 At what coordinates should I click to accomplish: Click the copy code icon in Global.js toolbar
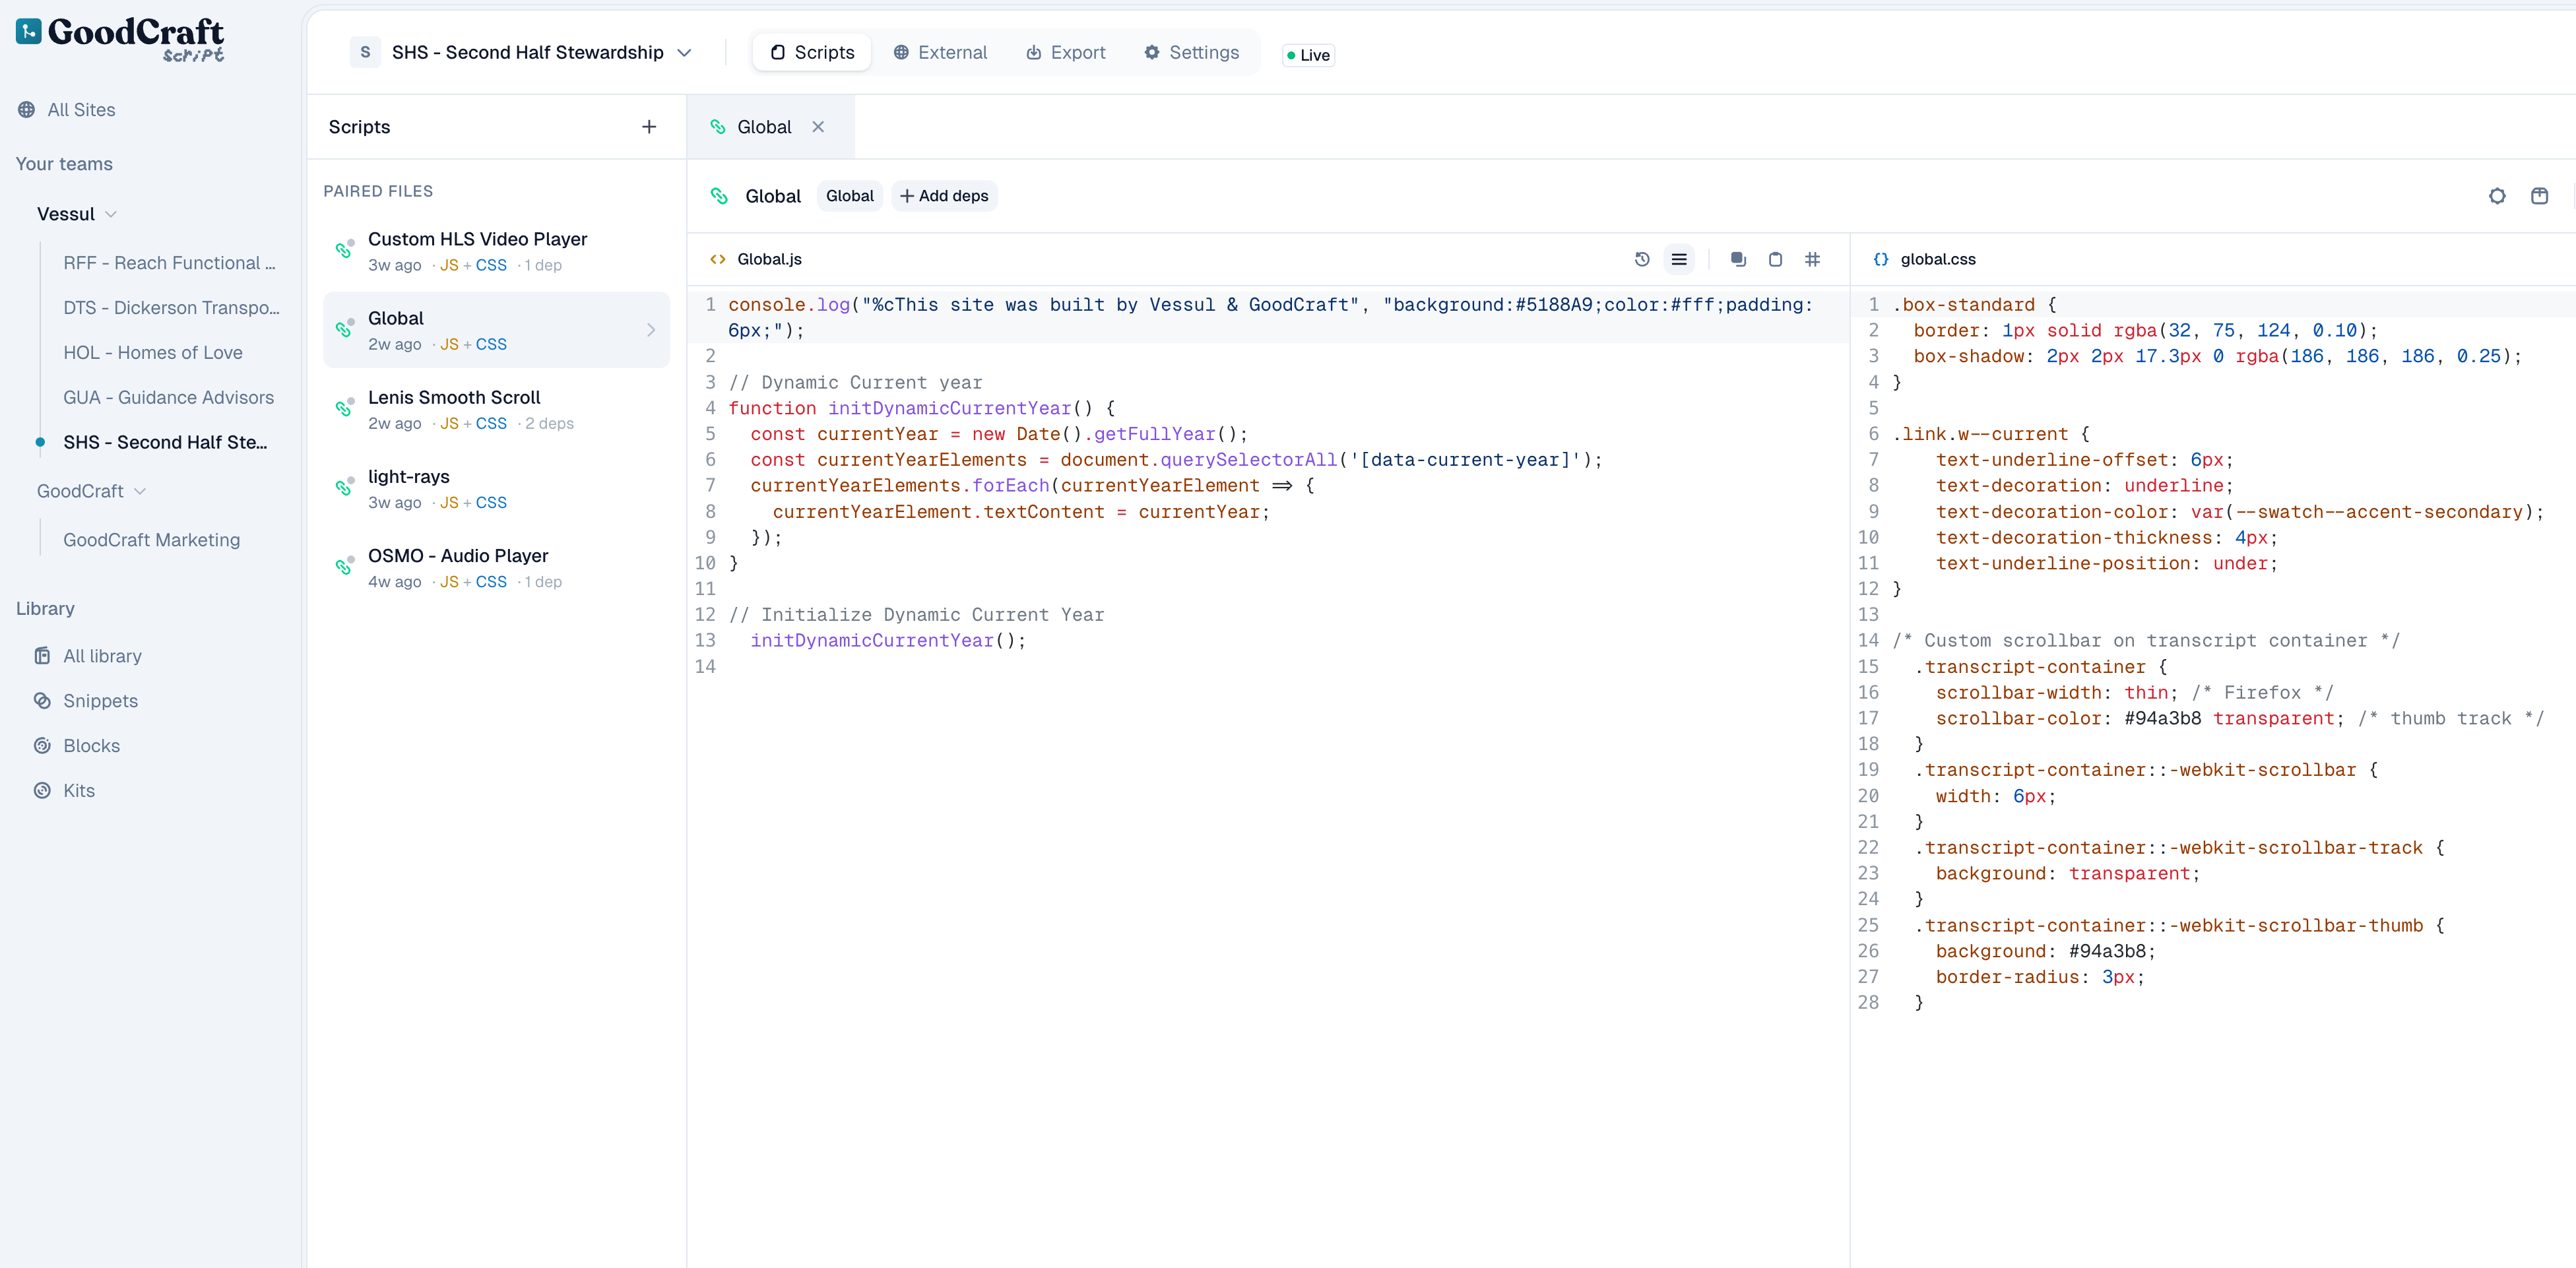point(1738,259)
